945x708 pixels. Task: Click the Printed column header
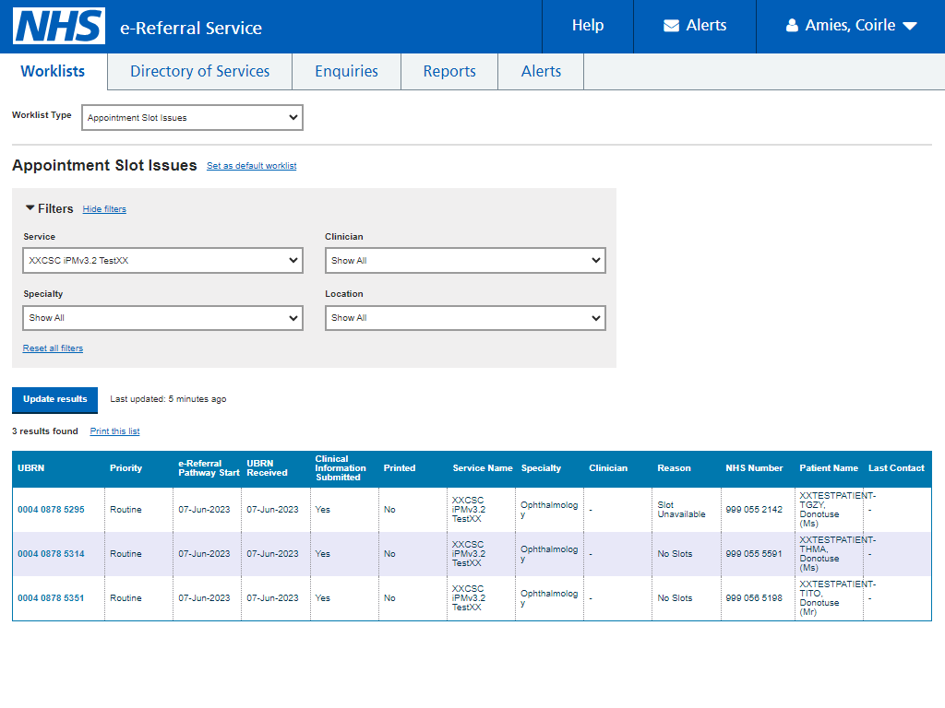click(x=400, y=468)
